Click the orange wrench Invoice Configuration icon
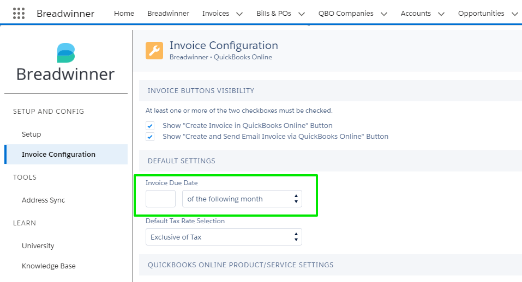 (154, 51)
